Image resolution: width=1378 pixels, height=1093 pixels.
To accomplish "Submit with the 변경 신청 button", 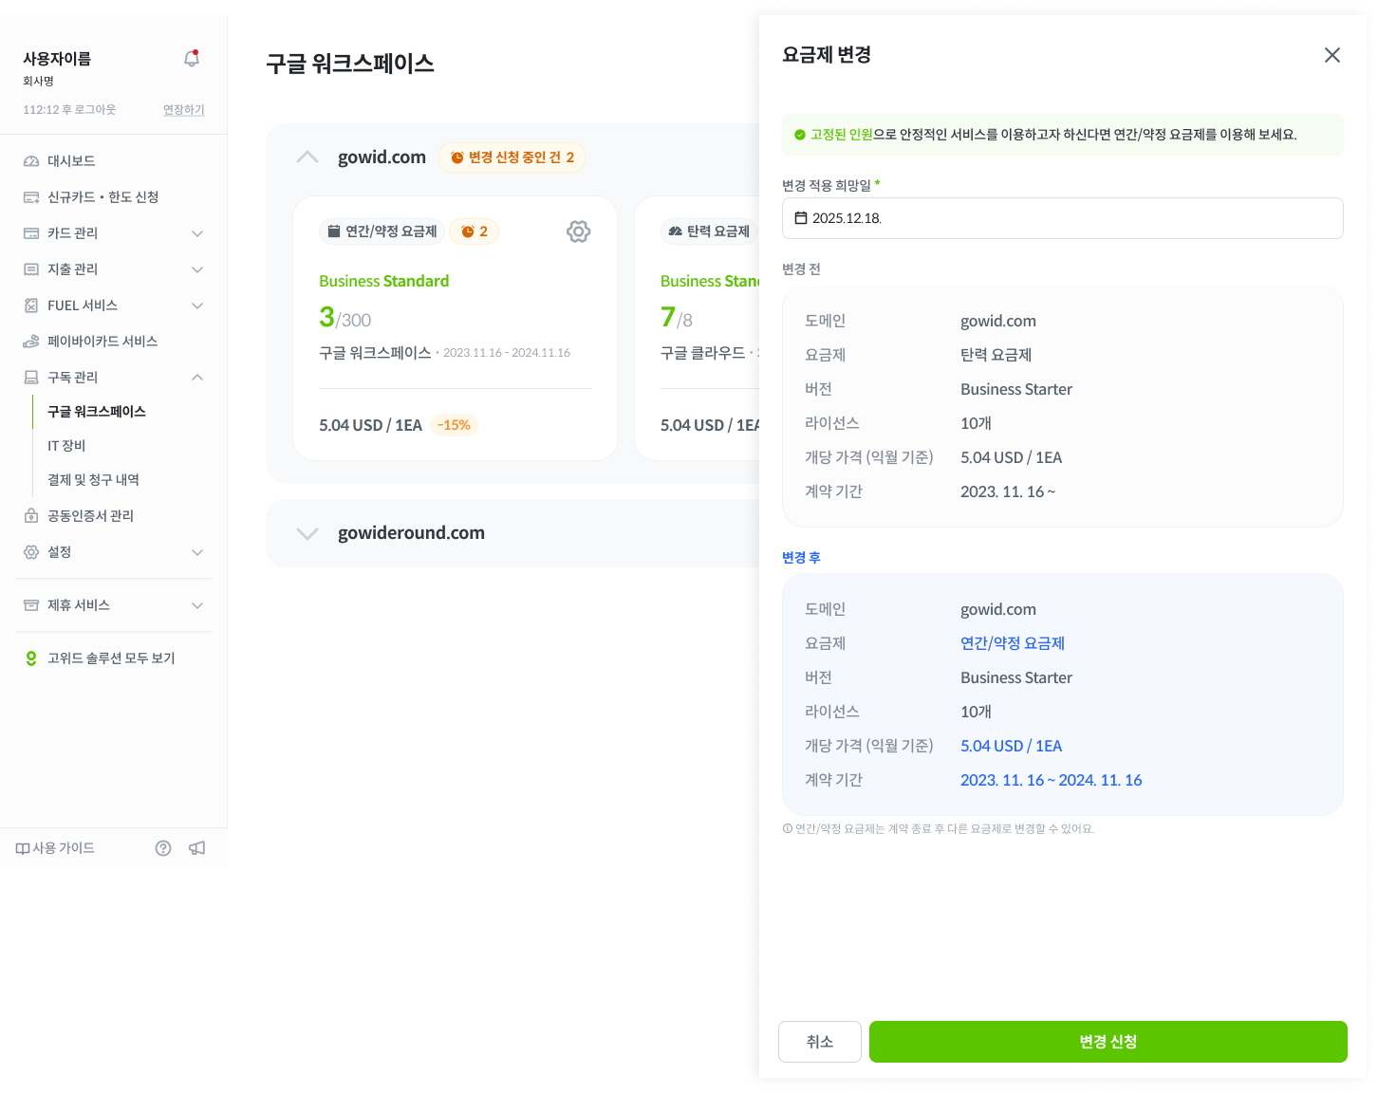I will pyautogui.click(x=1108, y=1042).
